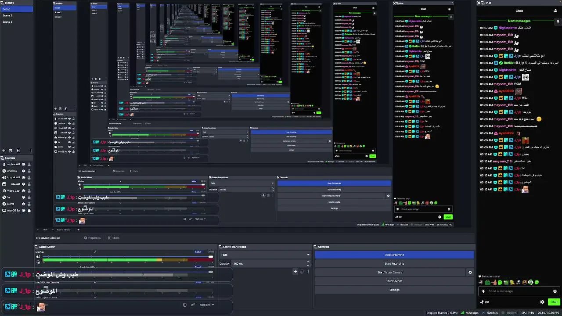Viewport: 562px width, 316px height.
Task: Hide the macOS Screen capture source
Action: tap(23, 210)
